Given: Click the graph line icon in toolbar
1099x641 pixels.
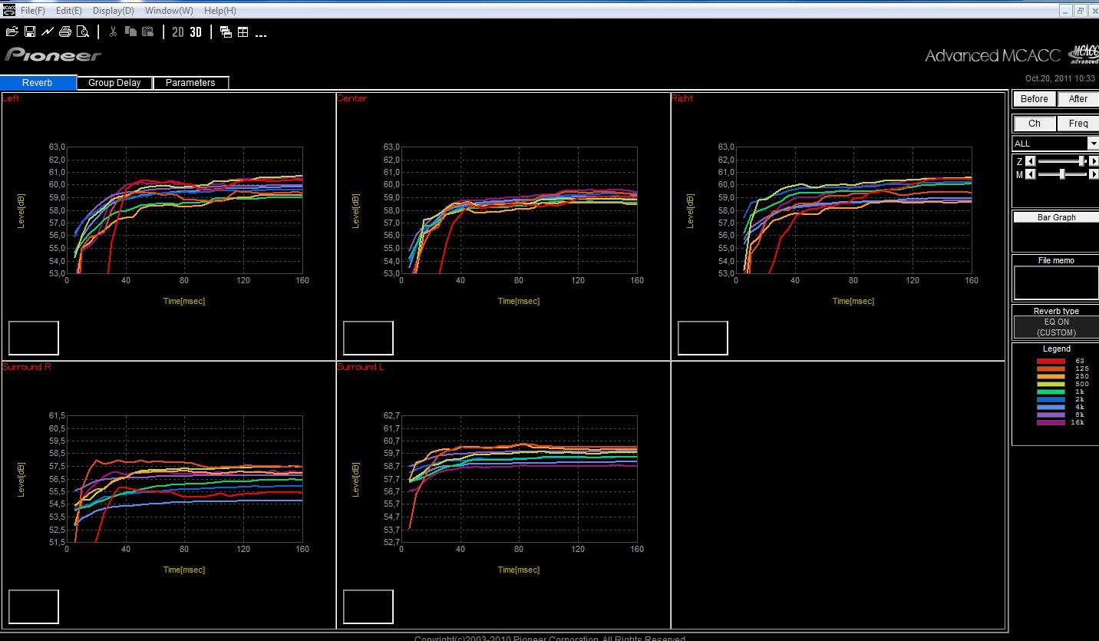Looking at the screenshot, I should pyautogui.click(x=48, y=32).
